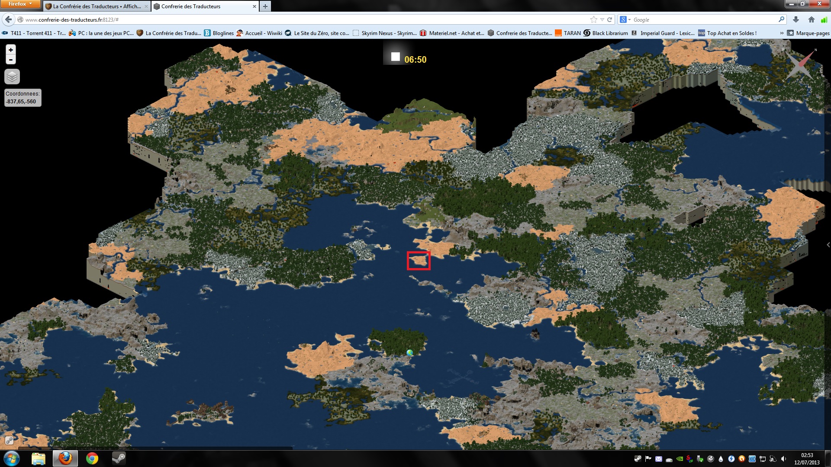
Task: Open Confrerie des Traducte... bookmark with cube icon
Action: click(x=520, y=33)
